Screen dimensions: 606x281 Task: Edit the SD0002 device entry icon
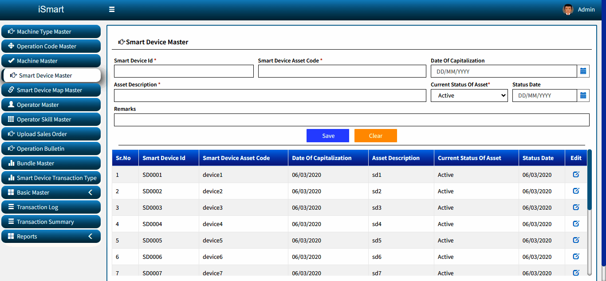point(576,191)
